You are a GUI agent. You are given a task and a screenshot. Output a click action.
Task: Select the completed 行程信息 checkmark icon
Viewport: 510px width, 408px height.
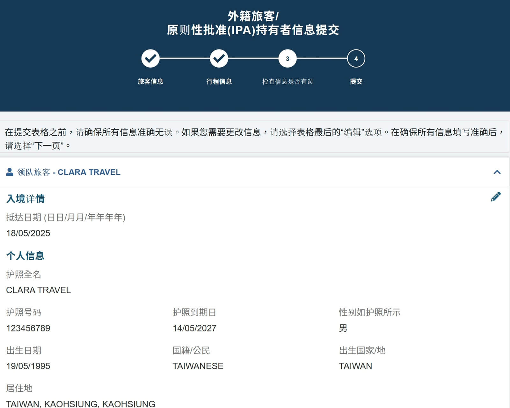click(x=219, y=58)
